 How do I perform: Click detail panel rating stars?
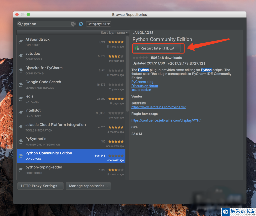(x=140, y=58)
